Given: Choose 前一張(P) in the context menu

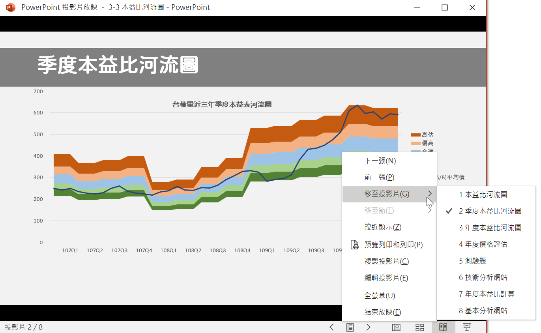Looking at the screenshot, I should tap(389, 178).
